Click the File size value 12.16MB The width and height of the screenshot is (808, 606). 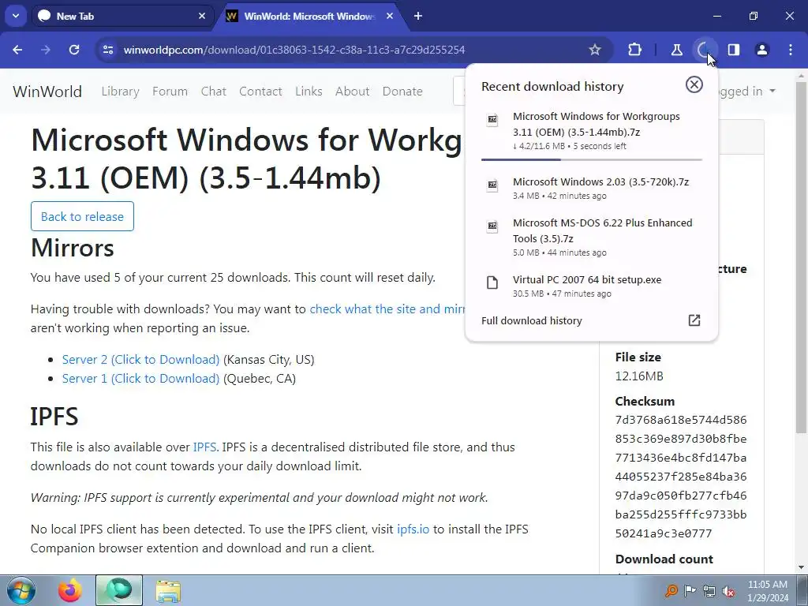pos(639,376)
